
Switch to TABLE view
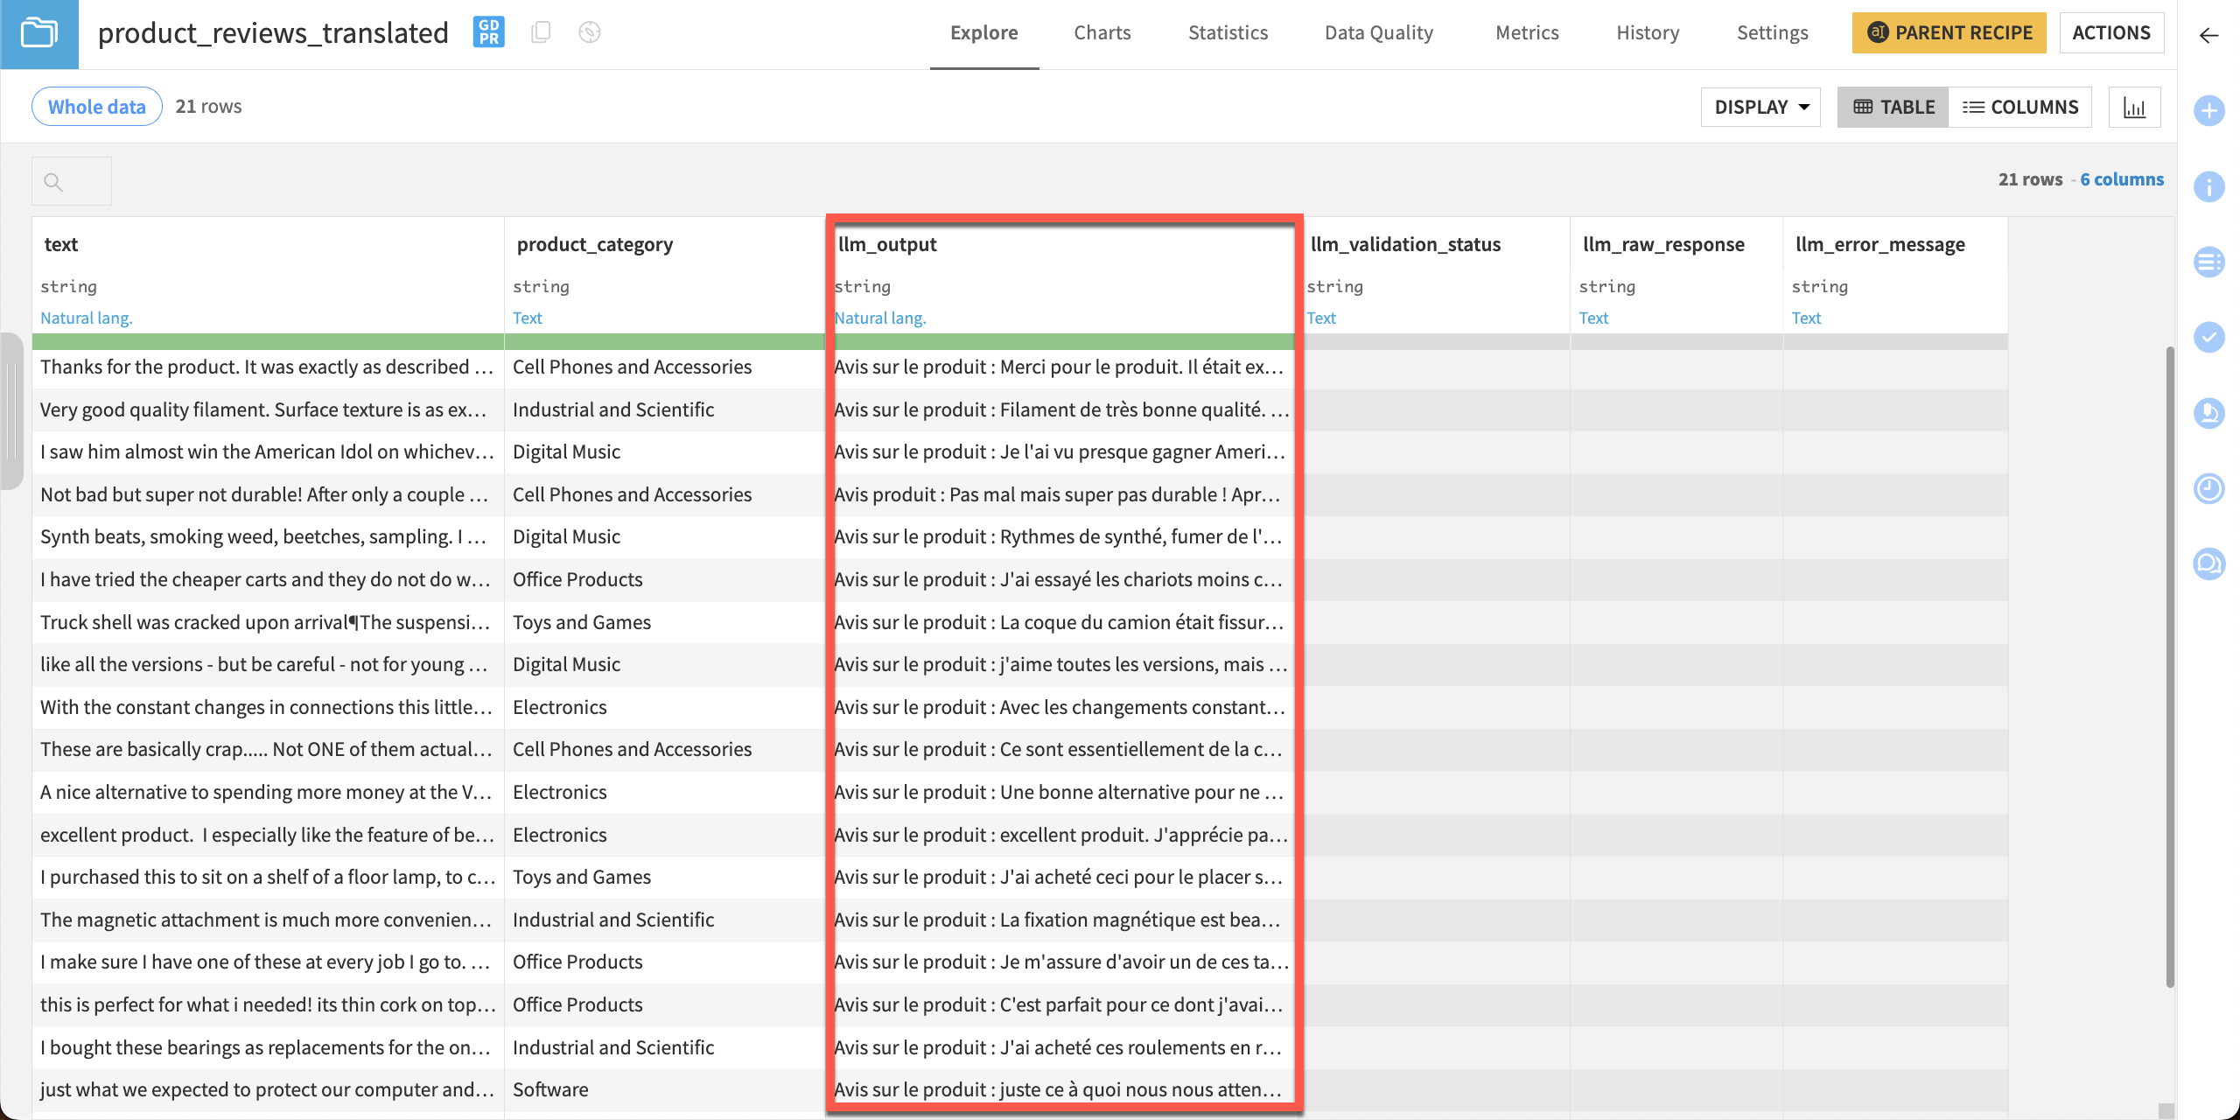(1893, 107)
